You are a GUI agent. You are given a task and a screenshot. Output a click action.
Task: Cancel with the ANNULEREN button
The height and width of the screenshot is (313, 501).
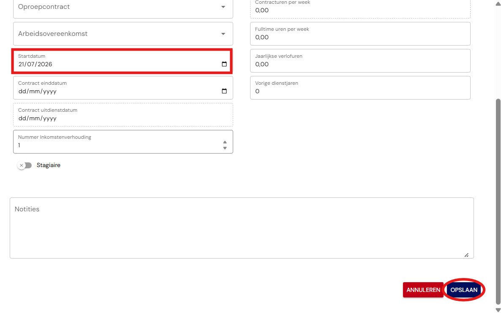coord(423,290)
